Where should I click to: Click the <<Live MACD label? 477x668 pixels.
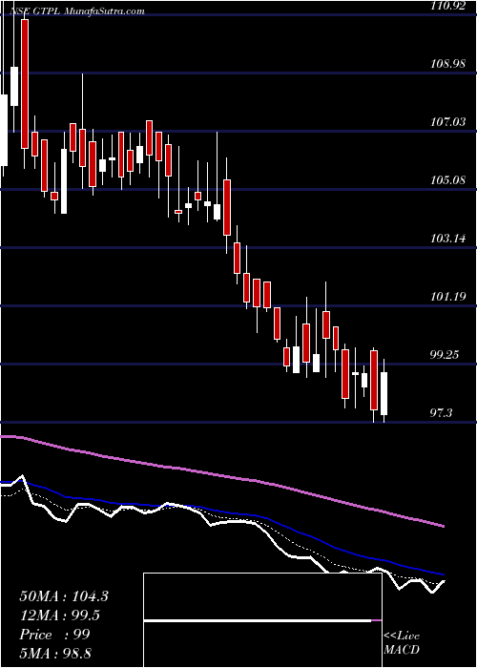[402, 642]
